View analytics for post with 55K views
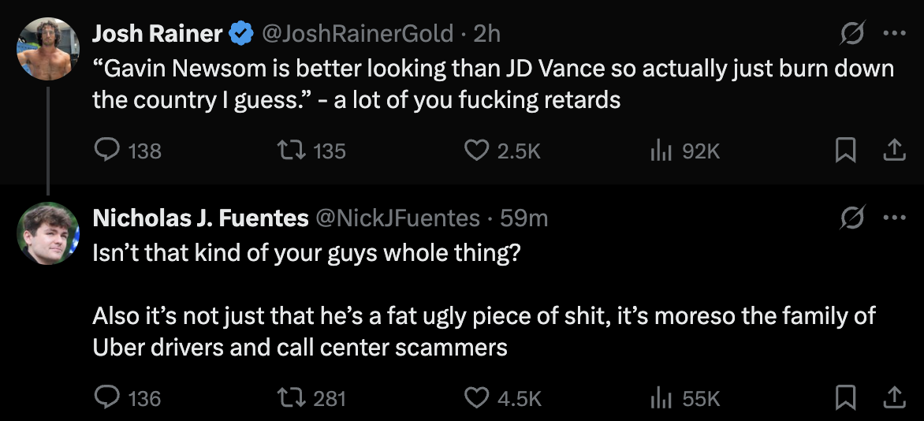This screenshot has width=924, height=421. pos(659,398)
